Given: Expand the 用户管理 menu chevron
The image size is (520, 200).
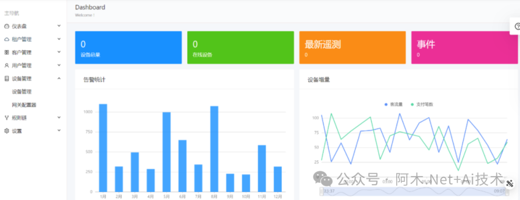Looking at the screenshot, I should click(x=59, y=65).
